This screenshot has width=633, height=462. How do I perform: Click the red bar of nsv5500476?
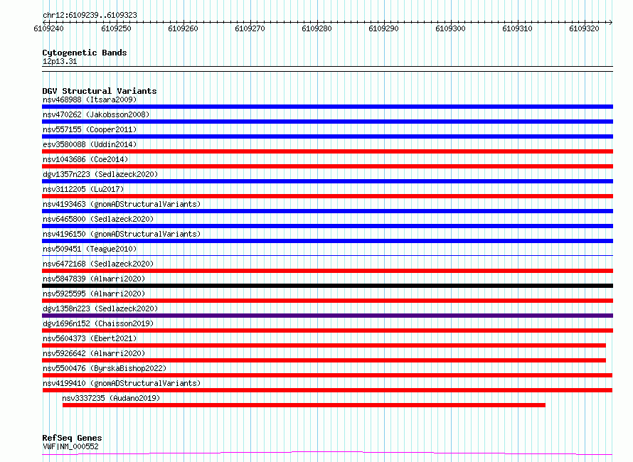[327, 375]
